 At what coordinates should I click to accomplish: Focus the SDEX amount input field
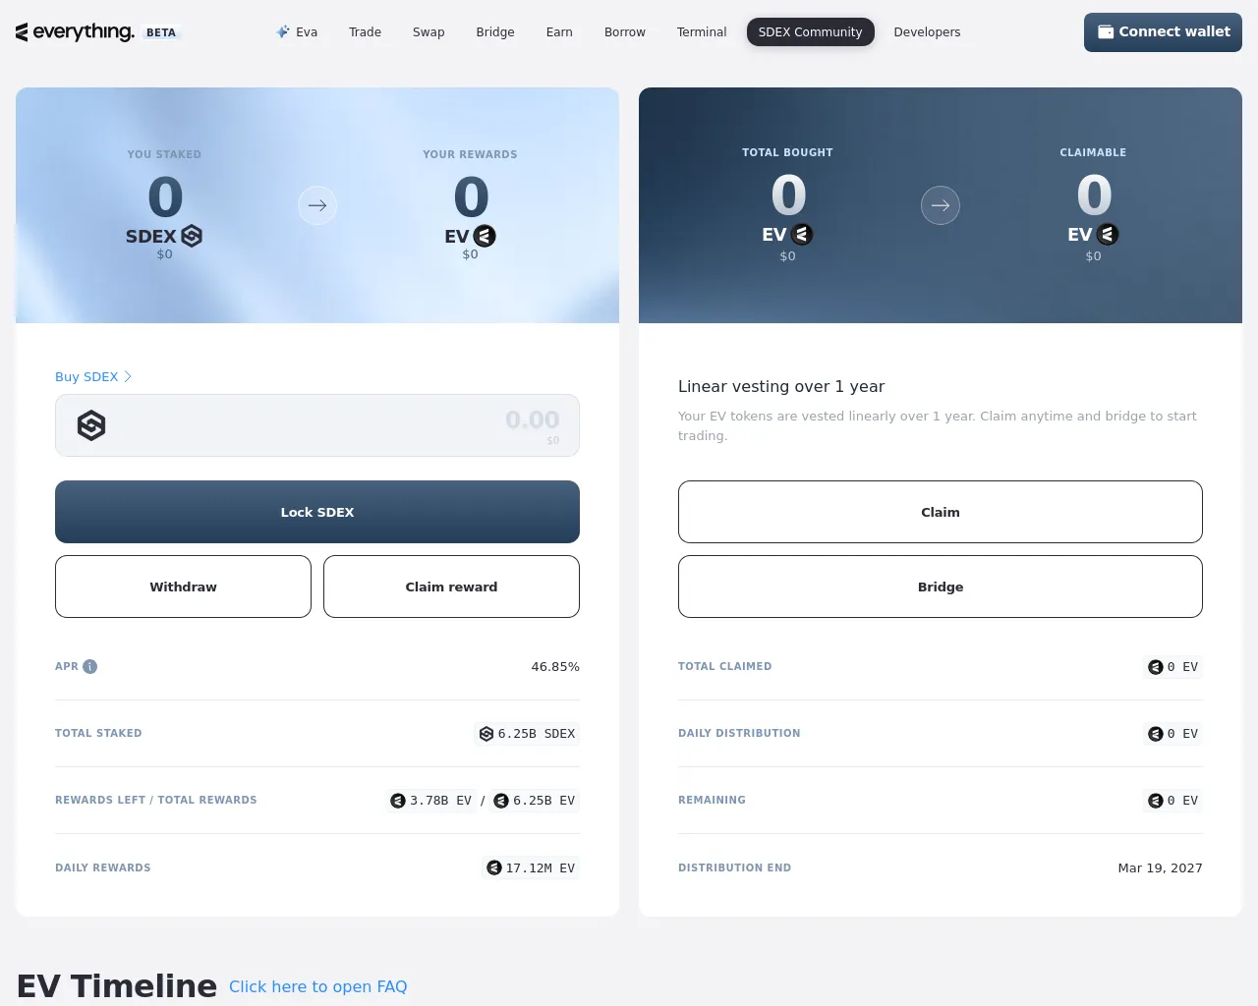click(317, 425)
